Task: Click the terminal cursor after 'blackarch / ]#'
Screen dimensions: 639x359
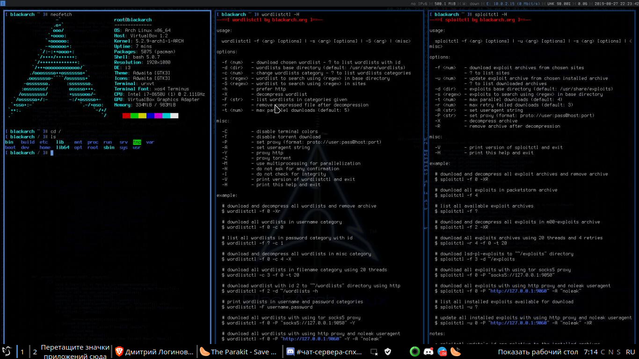Action: [52, 153]
